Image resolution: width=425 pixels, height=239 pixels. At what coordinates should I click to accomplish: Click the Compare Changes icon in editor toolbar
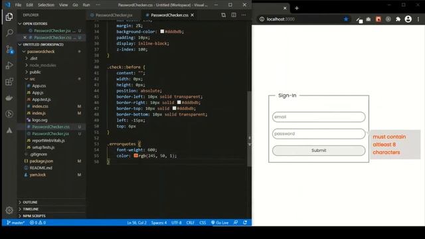[223, 15]
